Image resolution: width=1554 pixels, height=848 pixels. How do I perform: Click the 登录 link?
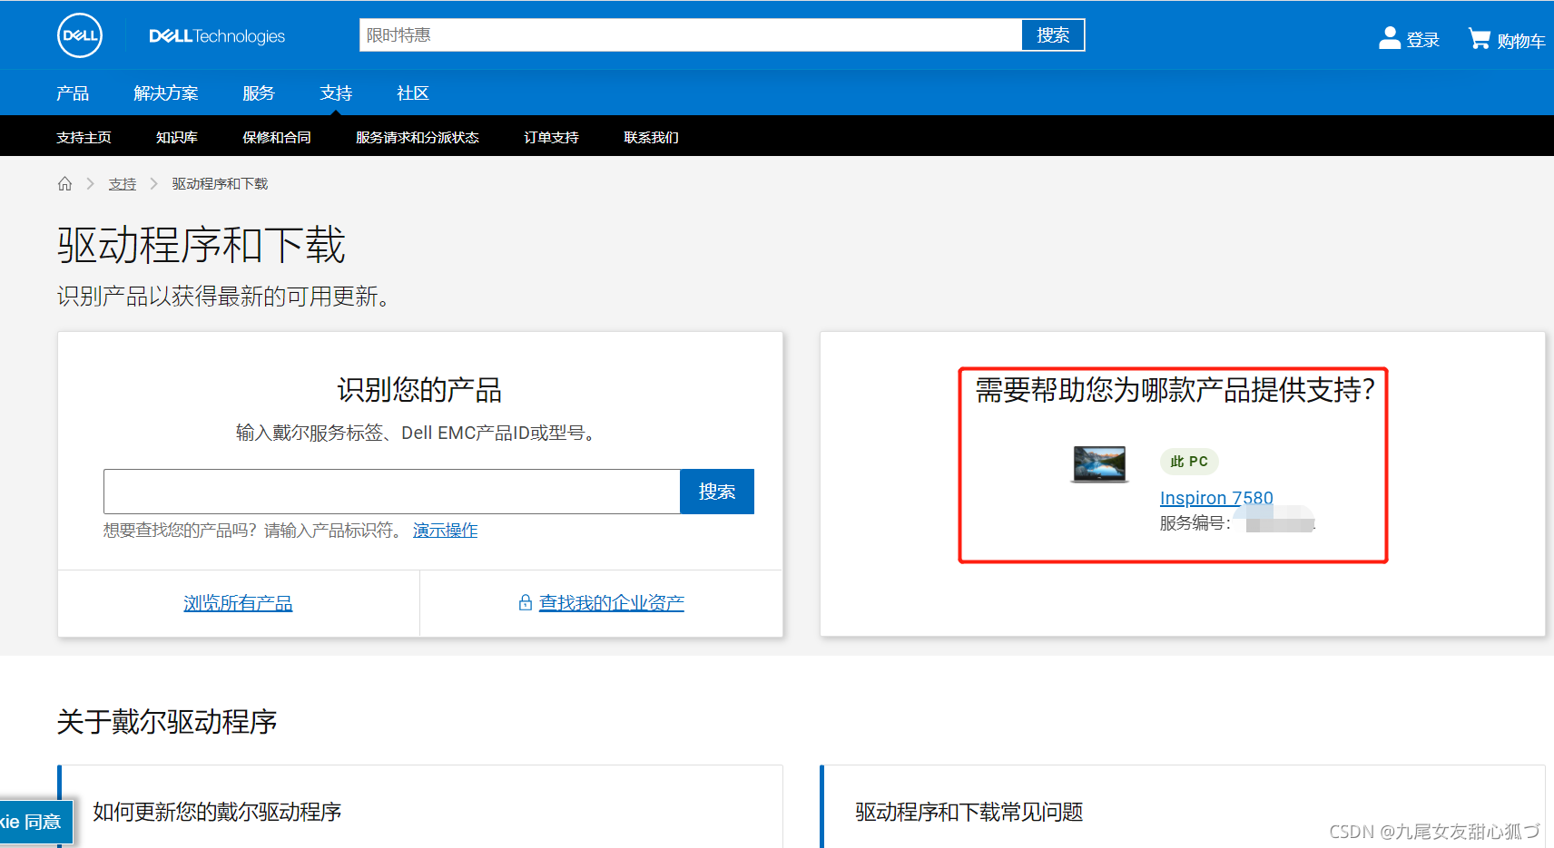[x=1422, y=40]
